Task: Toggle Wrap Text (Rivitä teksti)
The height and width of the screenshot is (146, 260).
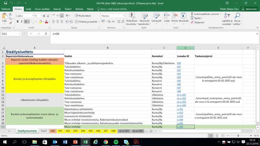Action: tap(83, 16)
